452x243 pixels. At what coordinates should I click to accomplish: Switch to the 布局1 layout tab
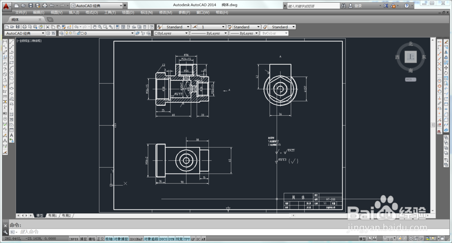coord(52,215)
